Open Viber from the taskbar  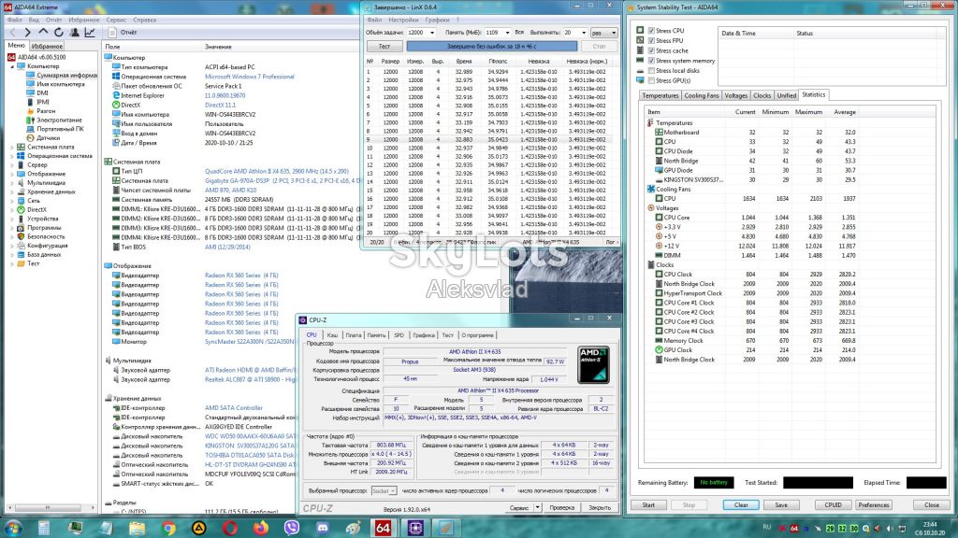click(x=292, y=529)
